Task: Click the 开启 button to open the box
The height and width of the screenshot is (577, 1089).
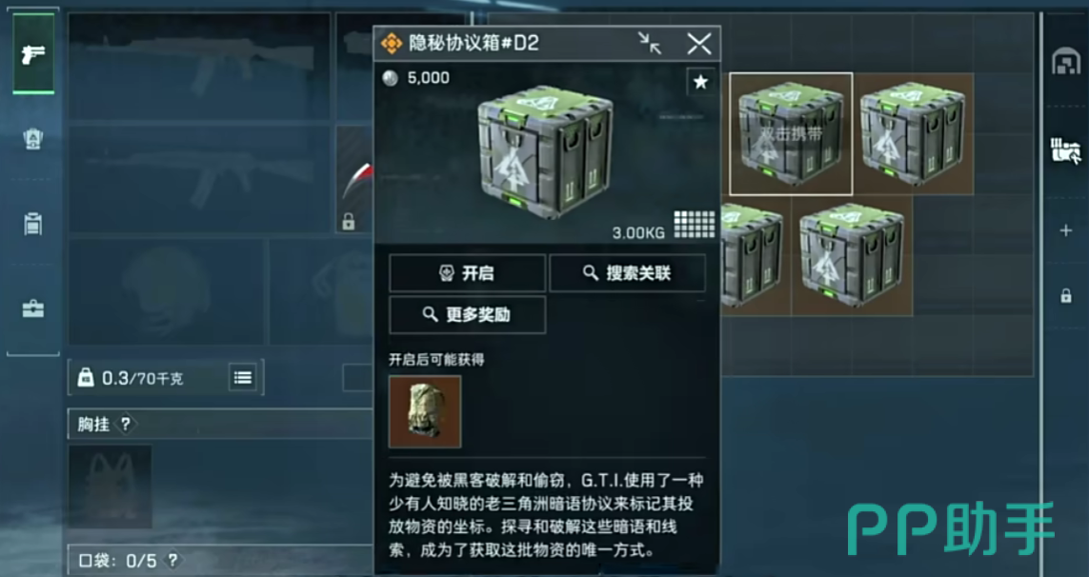Action: (x=468, y=273)
